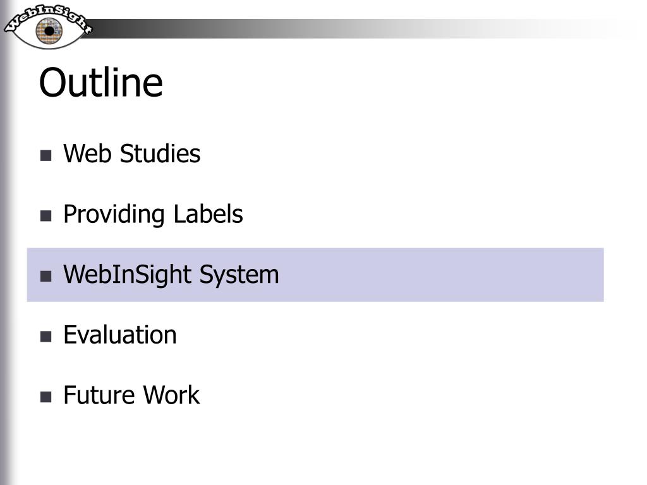Click the WebInSight eye logo
The width and height of the screenshot is (647, 485).
[48, 27]
